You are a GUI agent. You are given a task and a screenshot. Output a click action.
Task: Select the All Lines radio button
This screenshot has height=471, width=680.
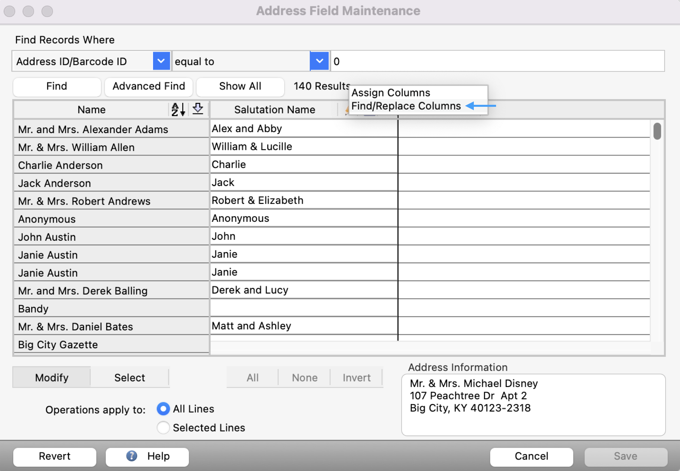tap(163, 409)
